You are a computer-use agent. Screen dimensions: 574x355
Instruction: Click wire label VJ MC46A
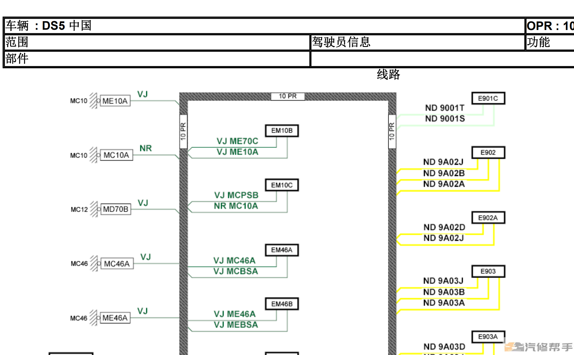(x=234, y=261)
